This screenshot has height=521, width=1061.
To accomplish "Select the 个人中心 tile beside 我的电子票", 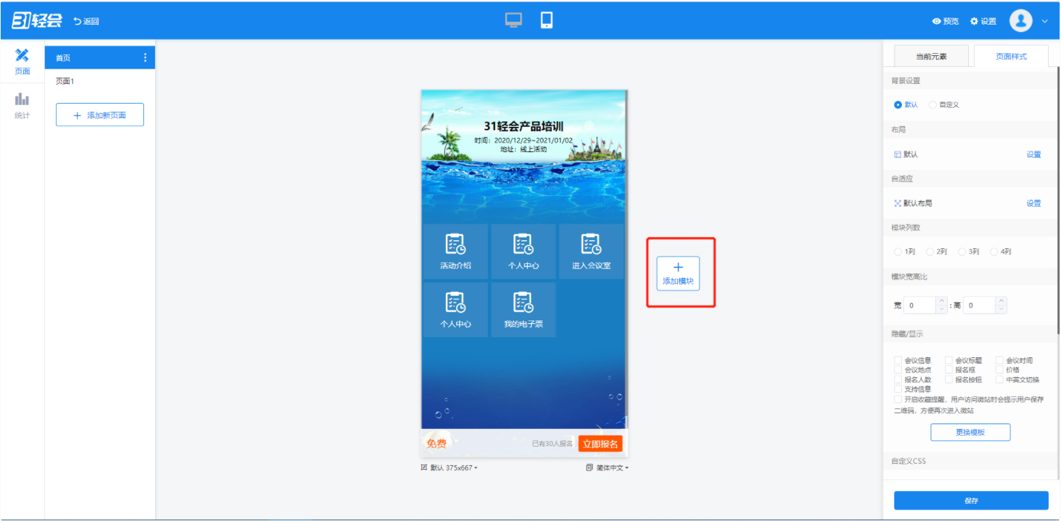I will [455, 310].
